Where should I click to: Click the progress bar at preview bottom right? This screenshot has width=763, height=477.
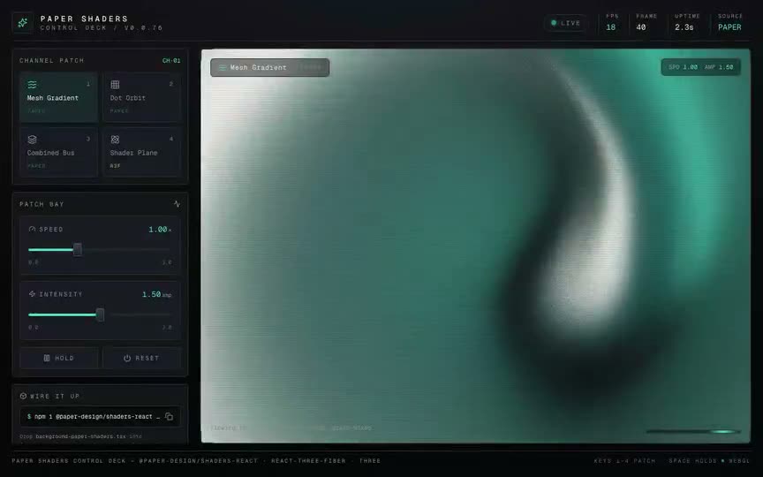click(x=693, y=431)
